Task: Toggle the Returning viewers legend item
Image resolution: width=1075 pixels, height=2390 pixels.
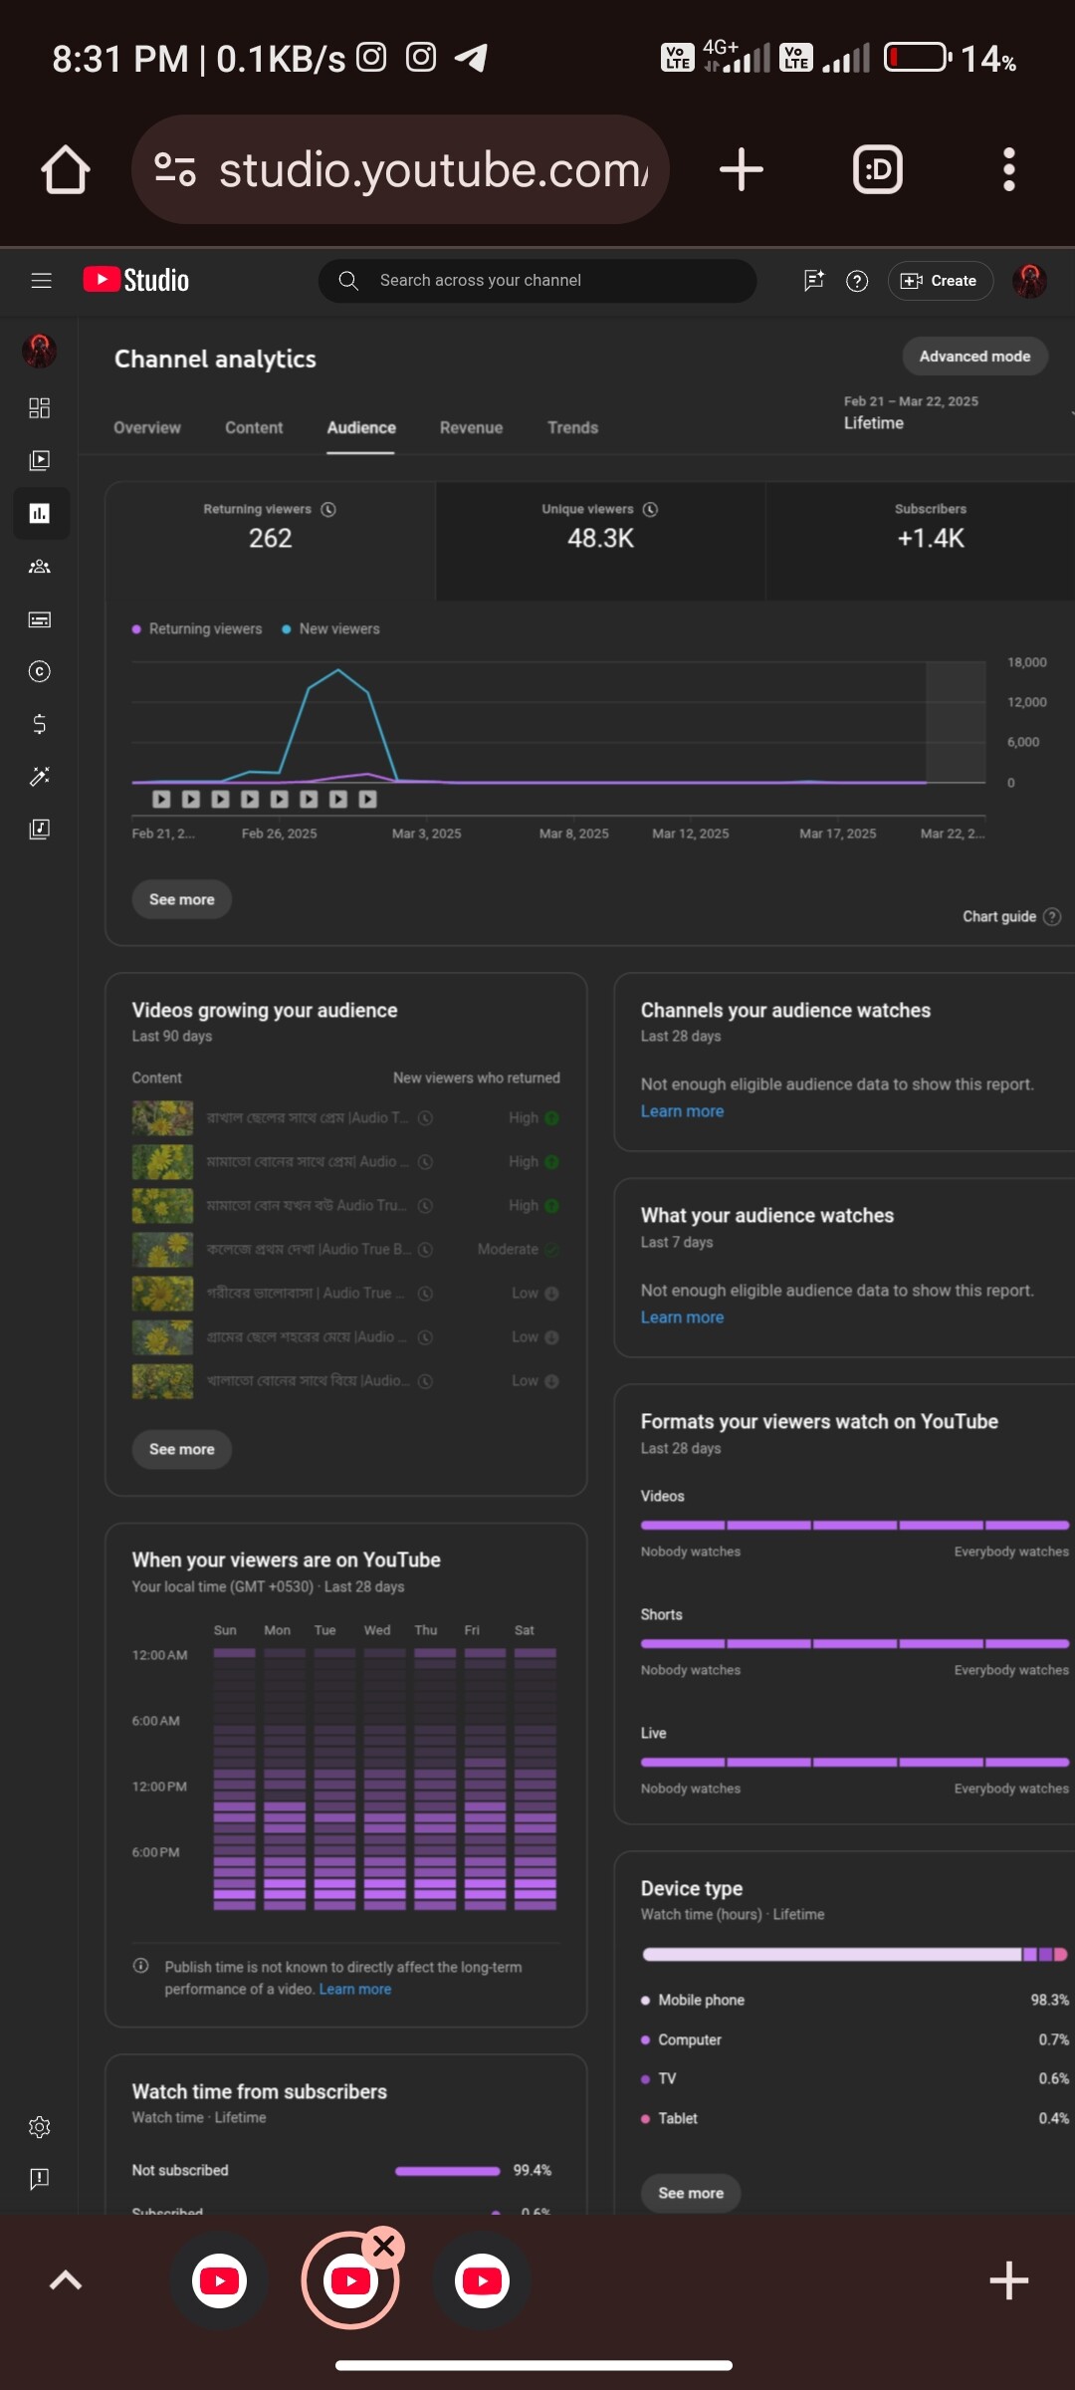Action: [x=197, y=629]
